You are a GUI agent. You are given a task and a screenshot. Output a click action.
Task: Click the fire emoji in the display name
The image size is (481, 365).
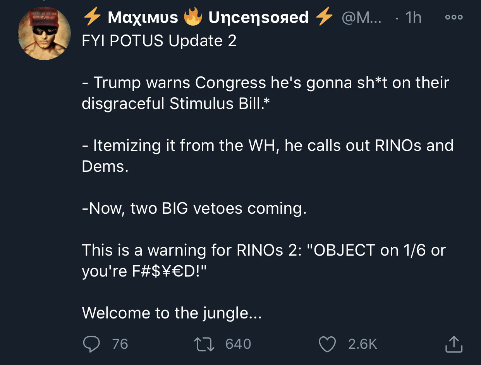click(193, 18)
